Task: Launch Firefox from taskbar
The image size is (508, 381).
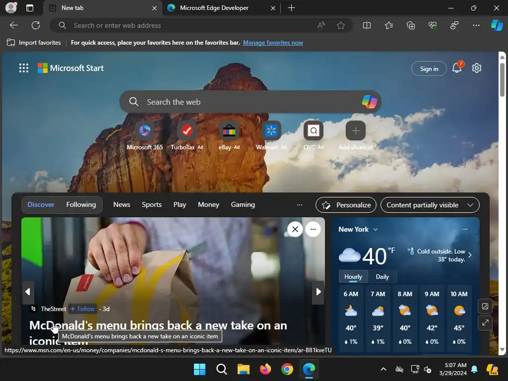Action: pos(265,369)
